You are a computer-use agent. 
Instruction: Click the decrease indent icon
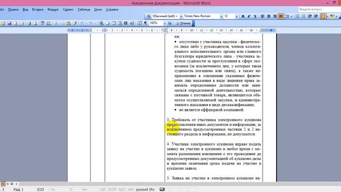[x=310, y=17]
